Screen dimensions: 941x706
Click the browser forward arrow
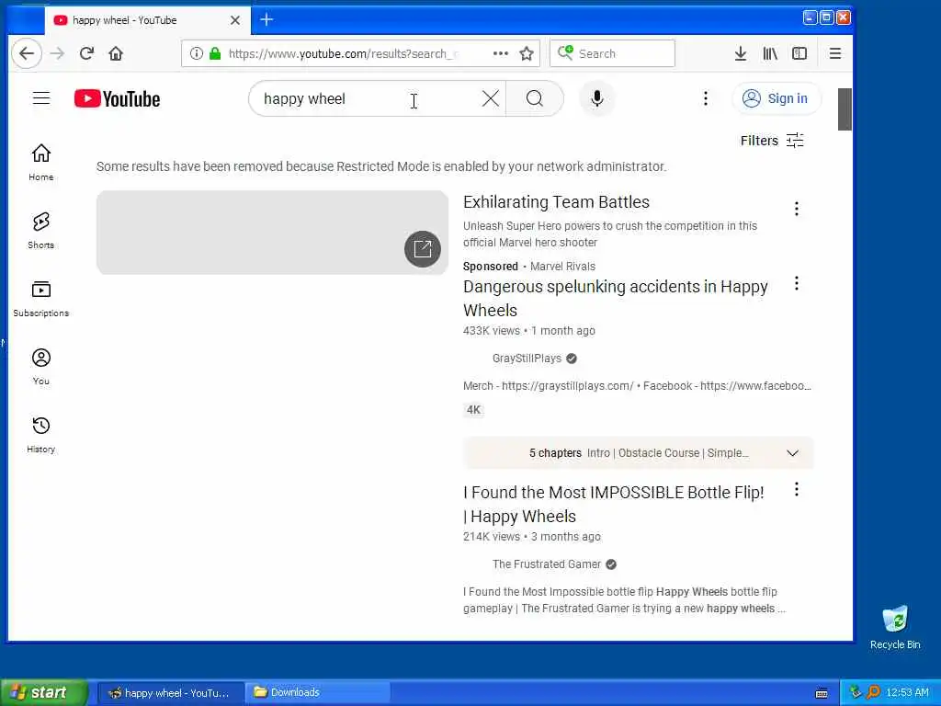(57, 53)
